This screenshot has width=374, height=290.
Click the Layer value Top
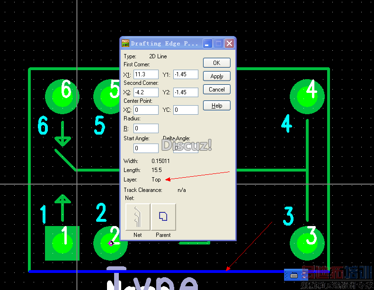click(156, 180)
